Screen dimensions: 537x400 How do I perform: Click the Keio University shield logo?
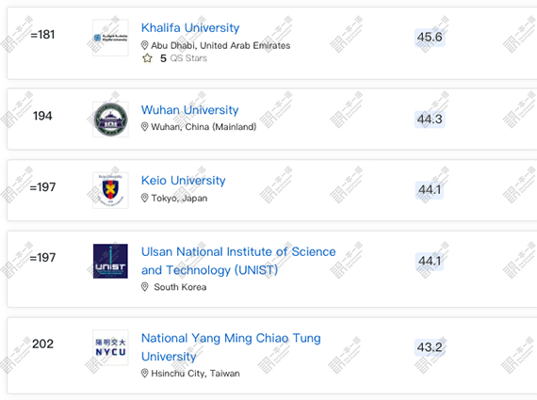coord(110,190)
